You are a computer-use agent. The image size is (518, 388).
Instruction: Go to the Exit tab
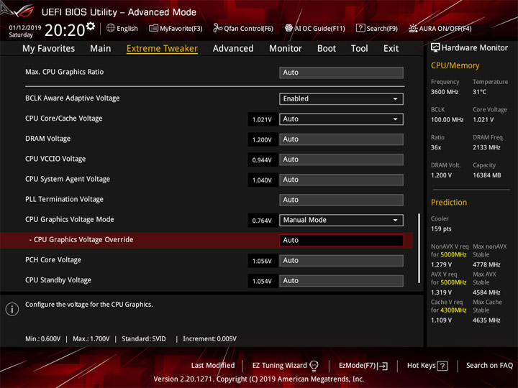pyautogui.click(x=391, y=49)
